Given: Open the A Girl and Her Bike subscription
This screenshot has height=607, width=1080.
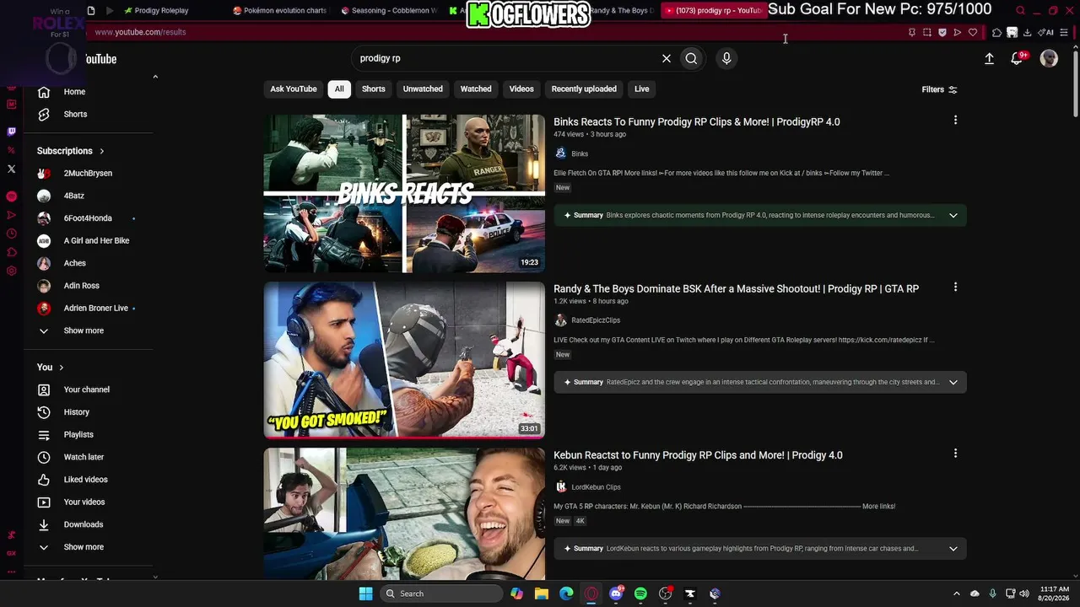Looking at the screenshot, I should pos(96,240).
